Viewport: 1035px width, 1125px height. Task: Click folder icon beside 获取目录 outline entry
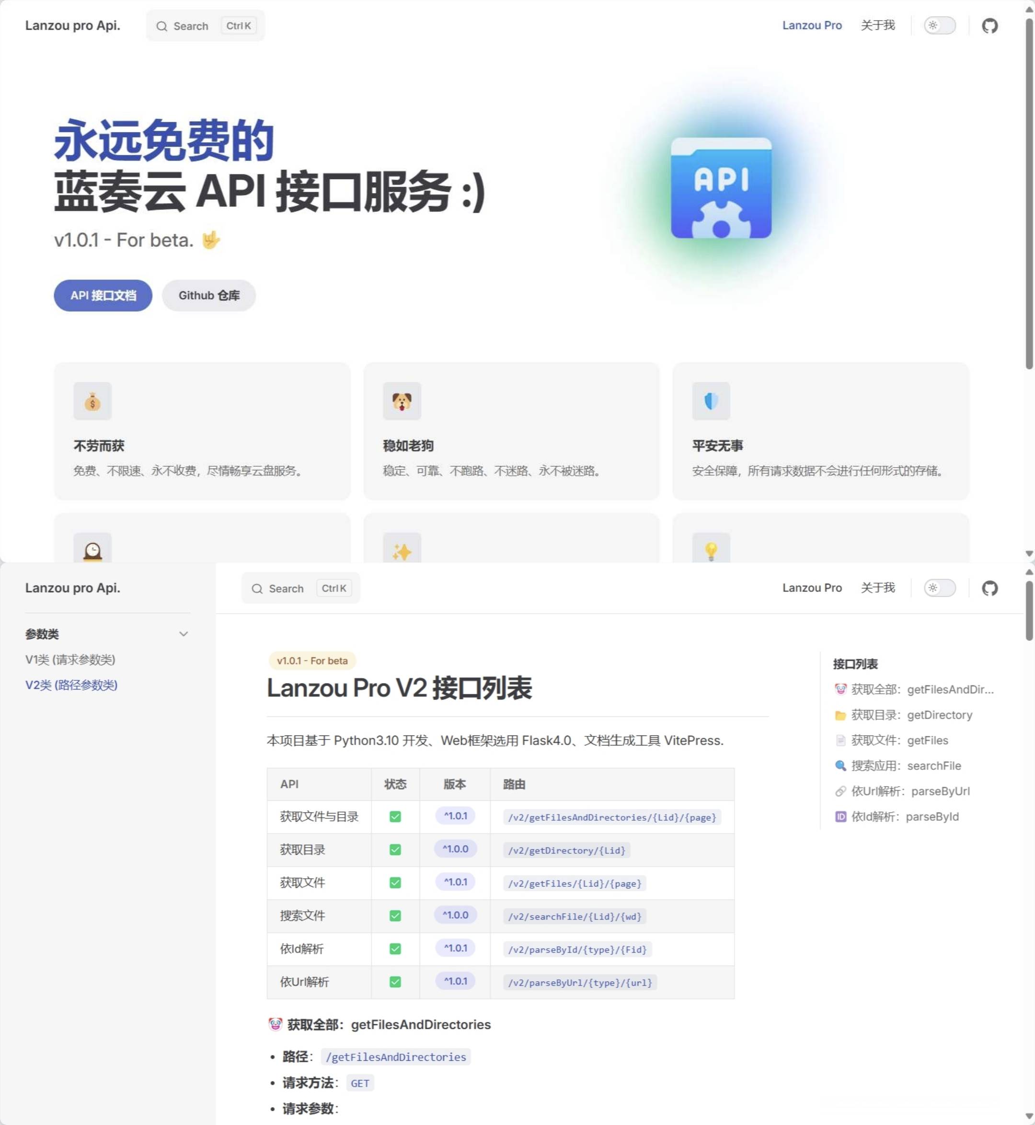(840, 715)
